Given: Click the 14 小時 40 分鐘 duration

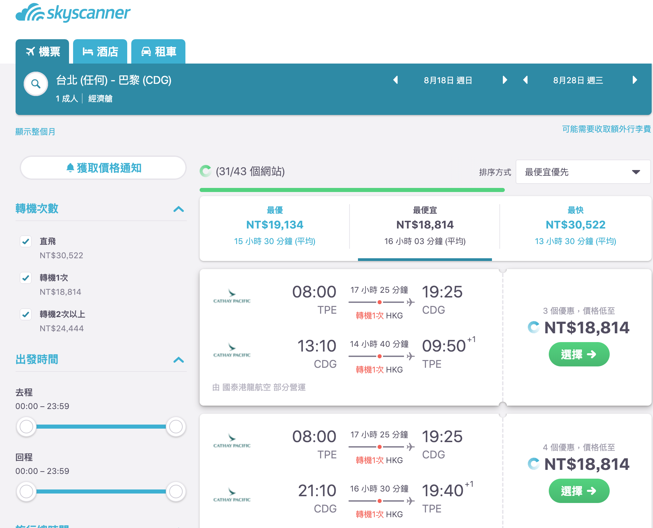Looking at the screenshot, I should tap(379, 344).
